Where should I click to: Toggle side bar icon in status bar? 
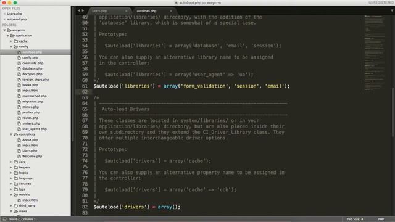pyautogui.click(x=4, y=220)
